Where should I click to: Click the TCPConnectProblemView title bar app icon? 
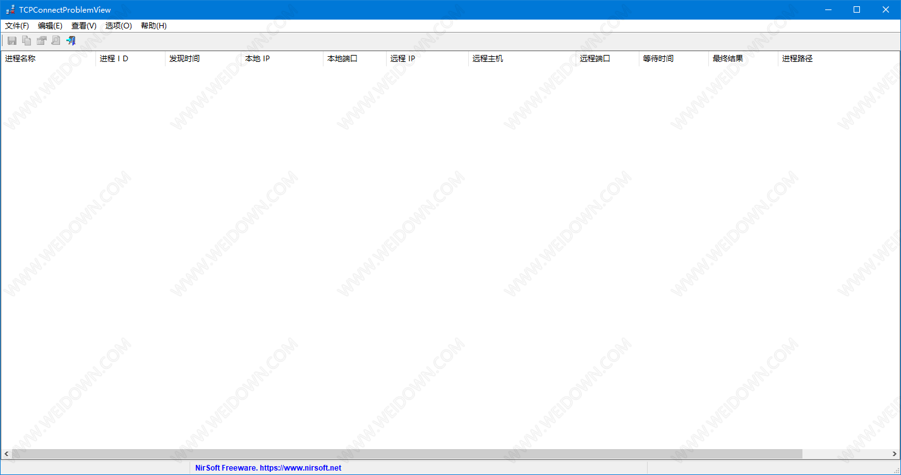tap(10, 9)
